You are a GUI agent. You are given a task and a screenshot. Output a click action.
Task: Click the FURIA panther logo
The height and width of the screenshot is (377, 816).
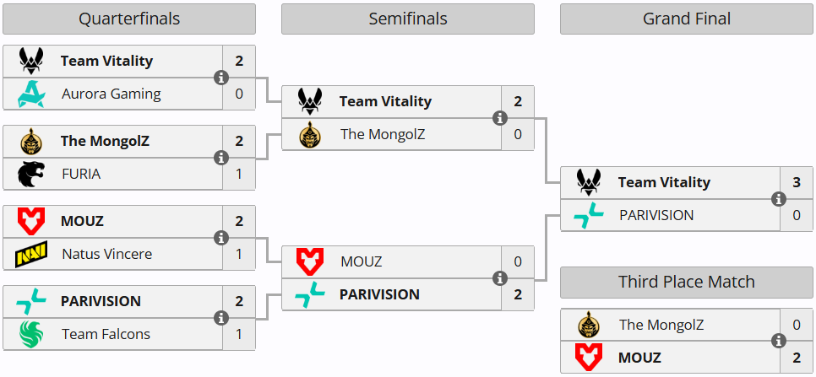tap(31, 174)
